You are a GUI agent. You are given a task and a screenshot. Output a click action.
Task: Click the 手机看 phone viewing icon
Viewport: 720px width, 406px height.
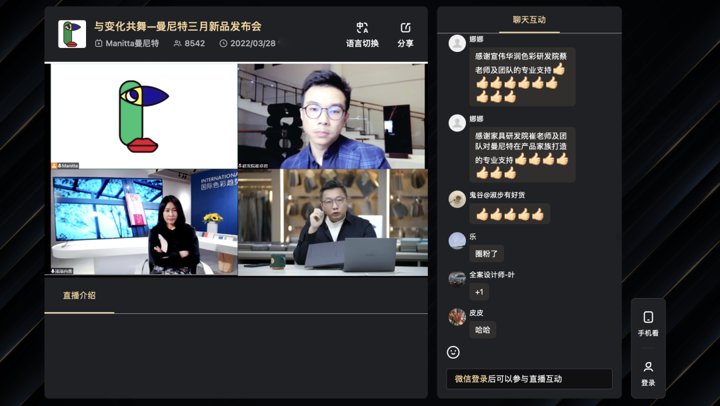click(x=649, y=317)
